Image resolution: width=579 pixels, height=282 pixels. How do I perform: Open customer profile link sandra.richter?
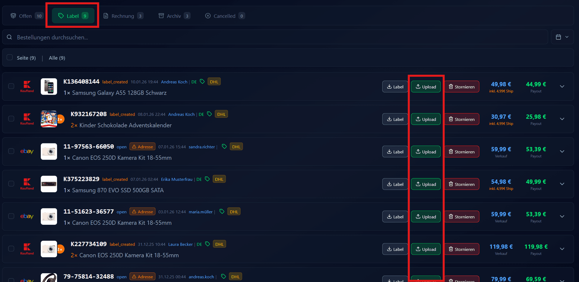[201, 147]
